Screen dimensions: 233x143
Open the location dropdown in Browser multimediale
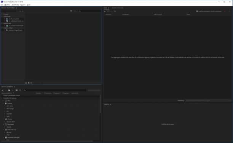coord(9,11)
